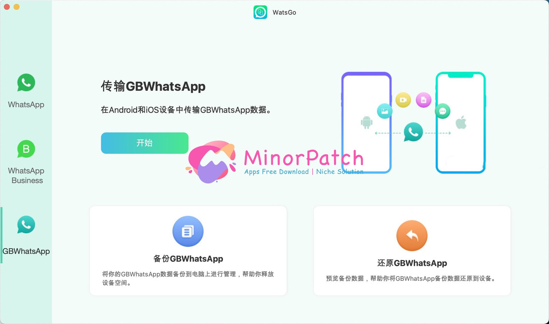This screenshot has height=324, width=549.
Task: Click the backup card description text
Action: pyautogui.click(x=188, y=278)
